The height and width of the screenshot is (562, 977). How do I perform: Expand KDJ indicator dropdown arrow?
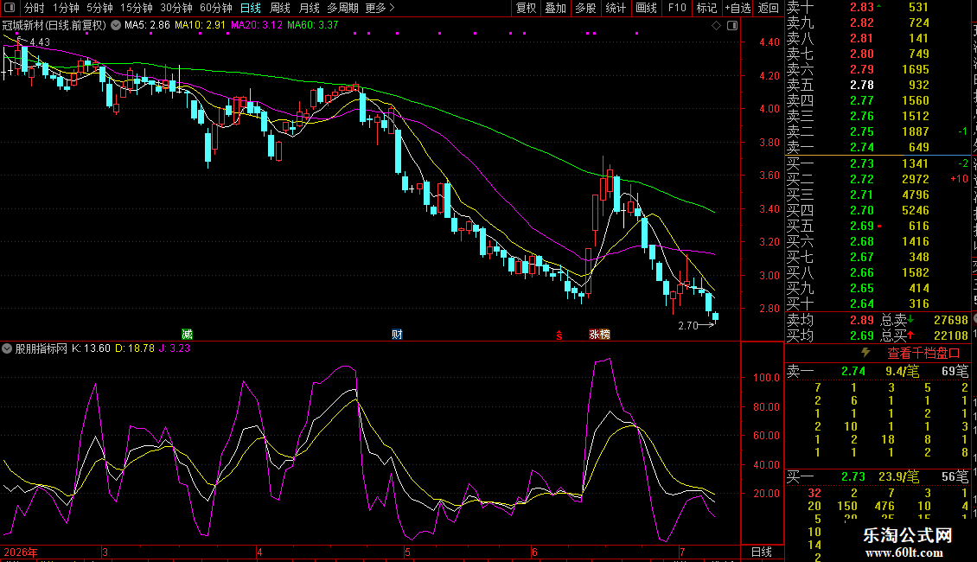click(x=7, y=348)
